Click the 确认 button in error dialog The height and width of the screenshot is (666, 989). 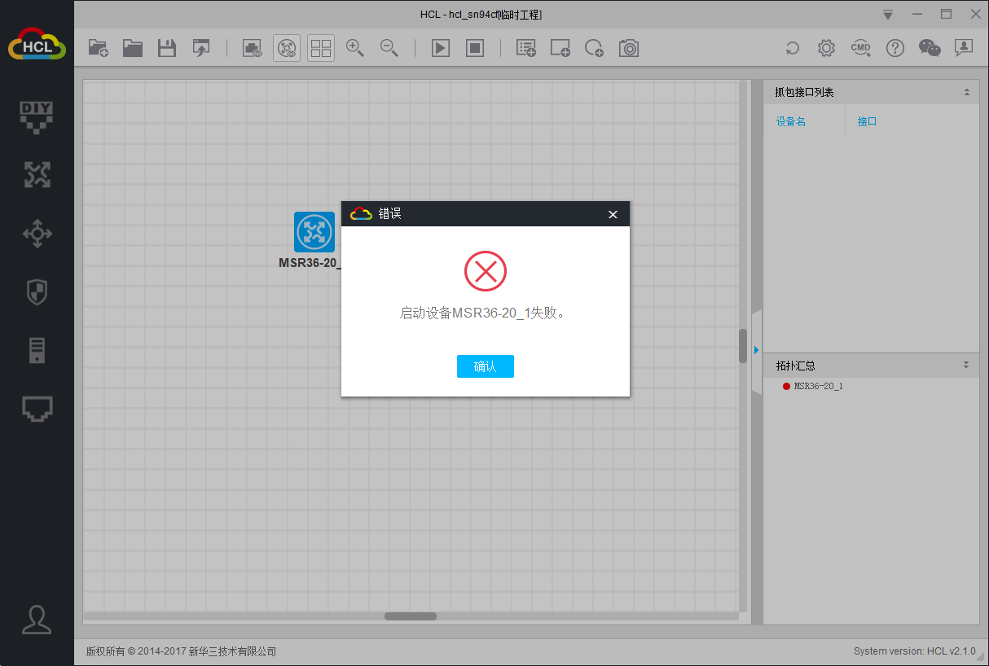(485, 366)
